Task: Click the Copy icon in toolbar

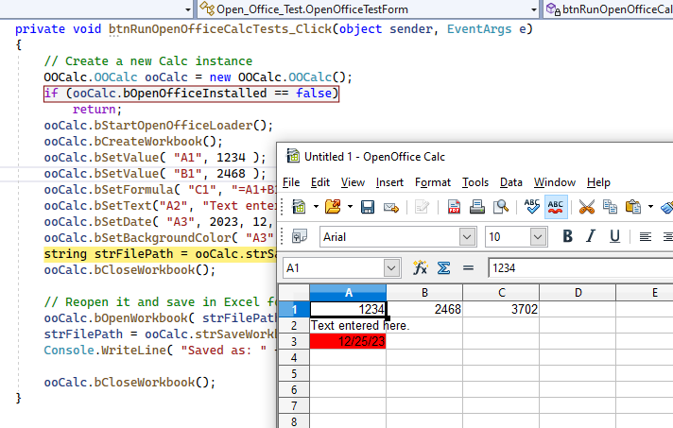Action: coord(610,207)
